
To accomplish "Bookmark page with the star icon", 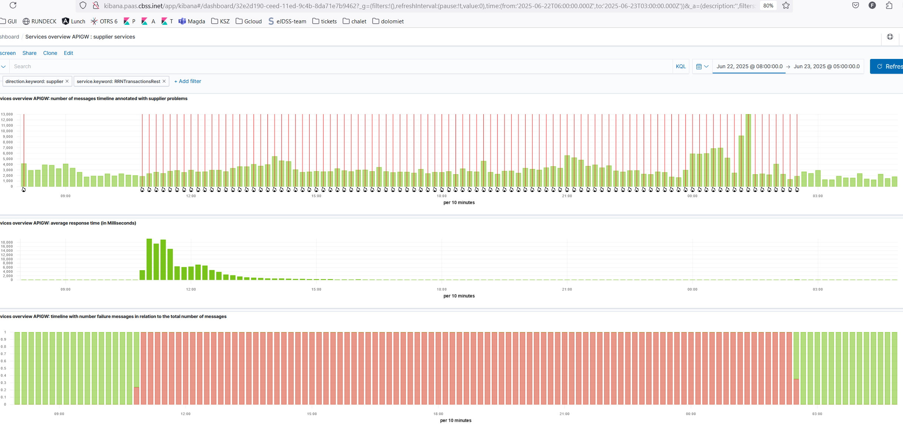I will (x=786, y=6).
